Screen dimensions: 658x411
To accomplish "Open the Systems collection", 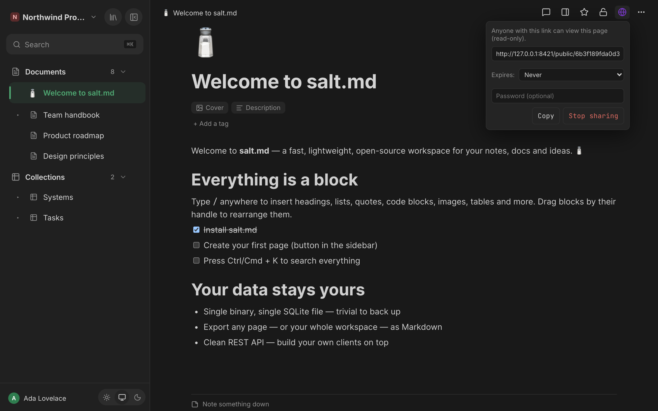I will (58, 197).
